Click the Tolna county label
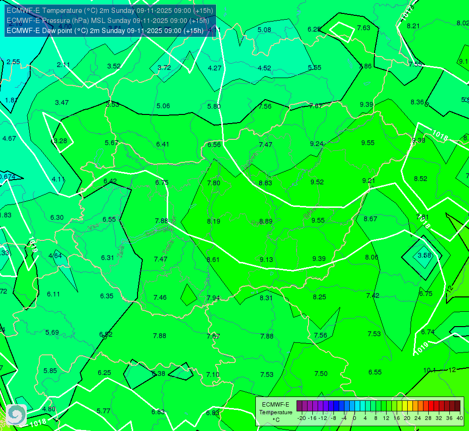The image size is (469, 431). pyautogui.click(x=168, y=247)
